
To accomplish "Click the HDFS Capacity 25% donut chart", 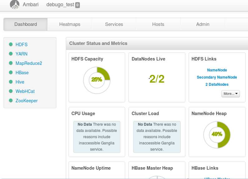I will pos(97,80).
